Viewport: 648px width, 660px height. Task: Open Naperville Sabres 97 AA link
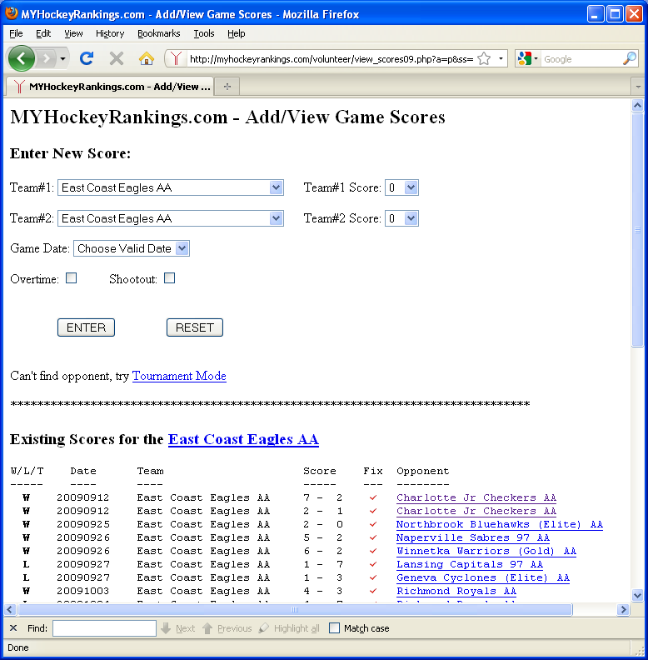(473, 537)
